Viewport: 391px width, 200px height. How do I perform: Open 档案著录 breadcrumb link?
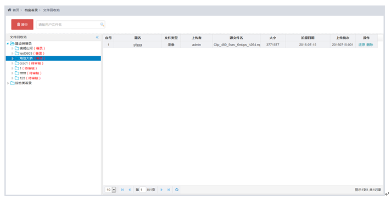tap(31, 10)
